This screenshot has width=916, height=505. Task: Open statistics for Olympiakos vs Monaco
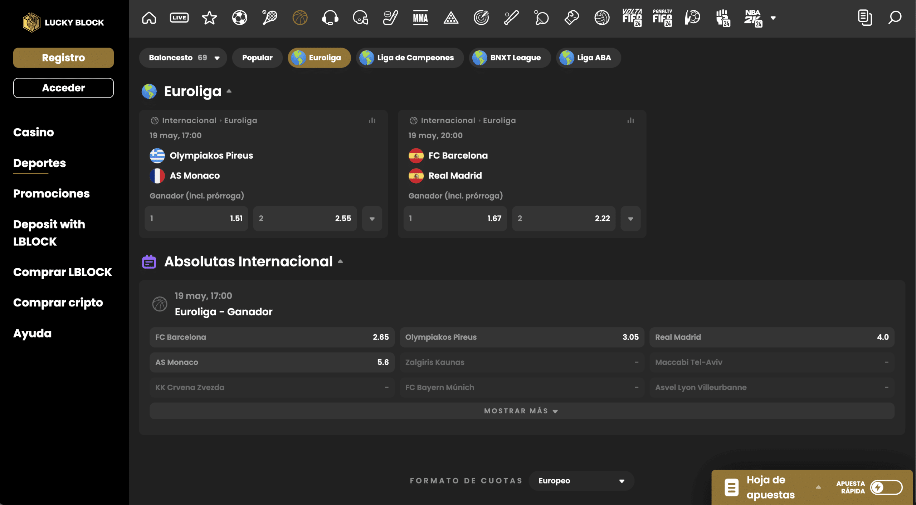(372, 121)
